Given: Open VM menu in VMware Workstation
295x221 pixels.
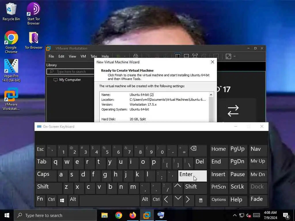Looking at the screenshot, I should tap(83, 56).
